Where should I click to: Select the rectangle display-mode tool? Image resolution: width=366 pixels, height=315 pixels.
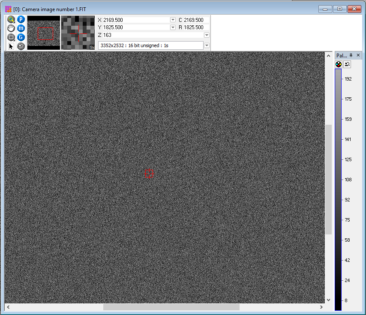pyautogui.click(x=11, y=37)
